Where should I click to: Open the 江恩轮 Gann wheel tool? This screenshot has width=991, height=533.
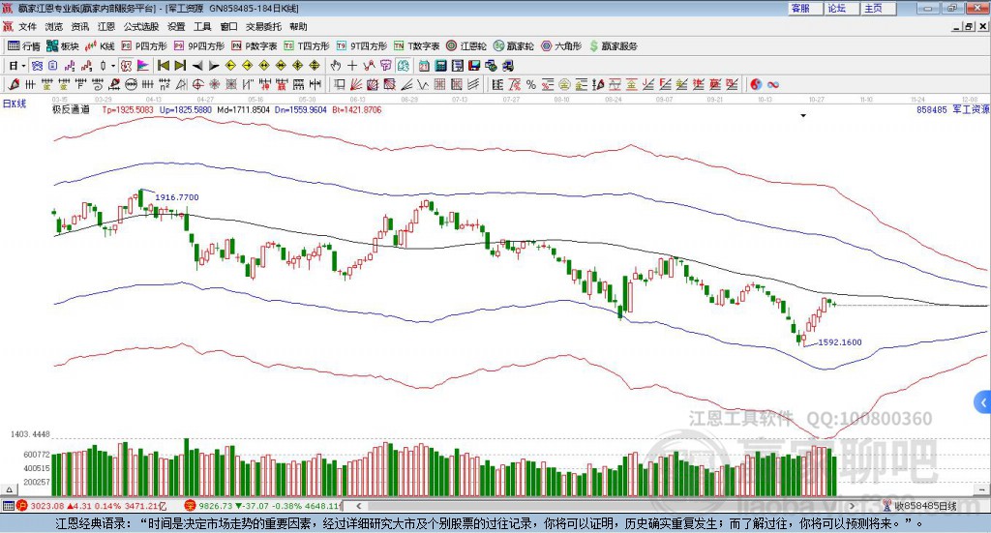click(469, 45)
